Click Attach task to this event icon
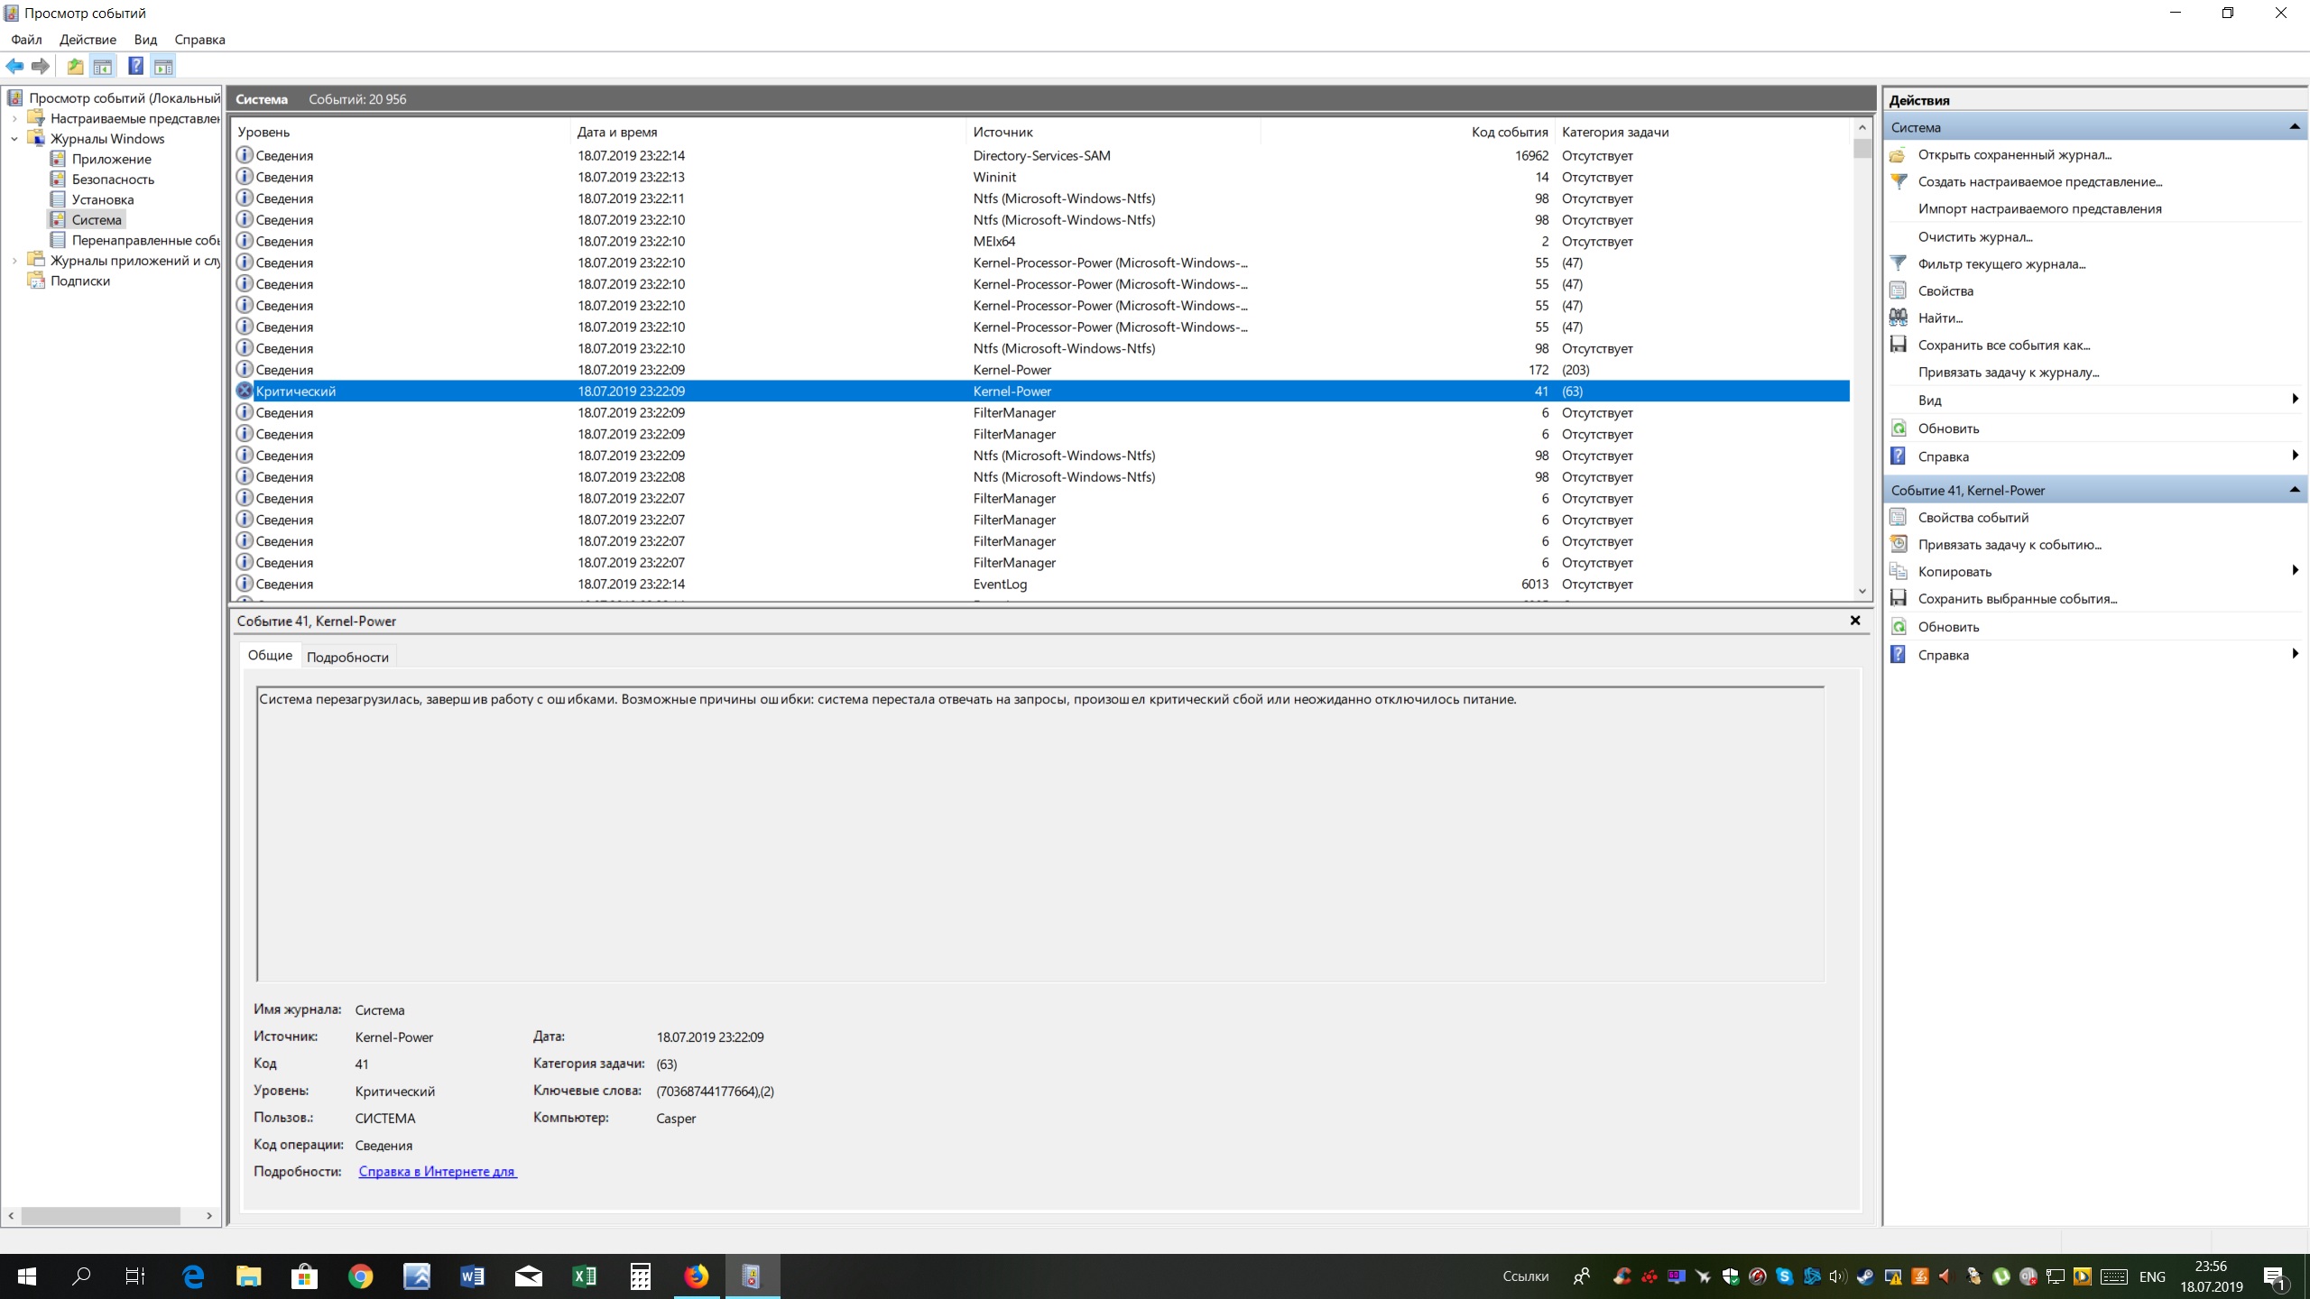 pos(1899,544)
